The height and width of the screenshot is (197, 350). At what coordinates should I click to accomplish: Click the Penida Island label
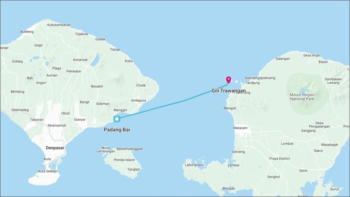click(x=124, y=160)
